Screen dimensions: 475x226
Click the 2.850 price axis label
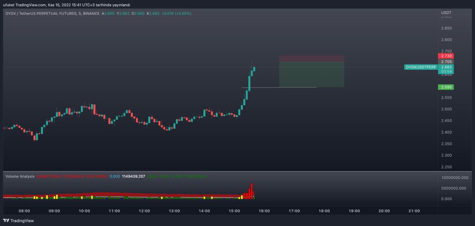tap(446, 28)
